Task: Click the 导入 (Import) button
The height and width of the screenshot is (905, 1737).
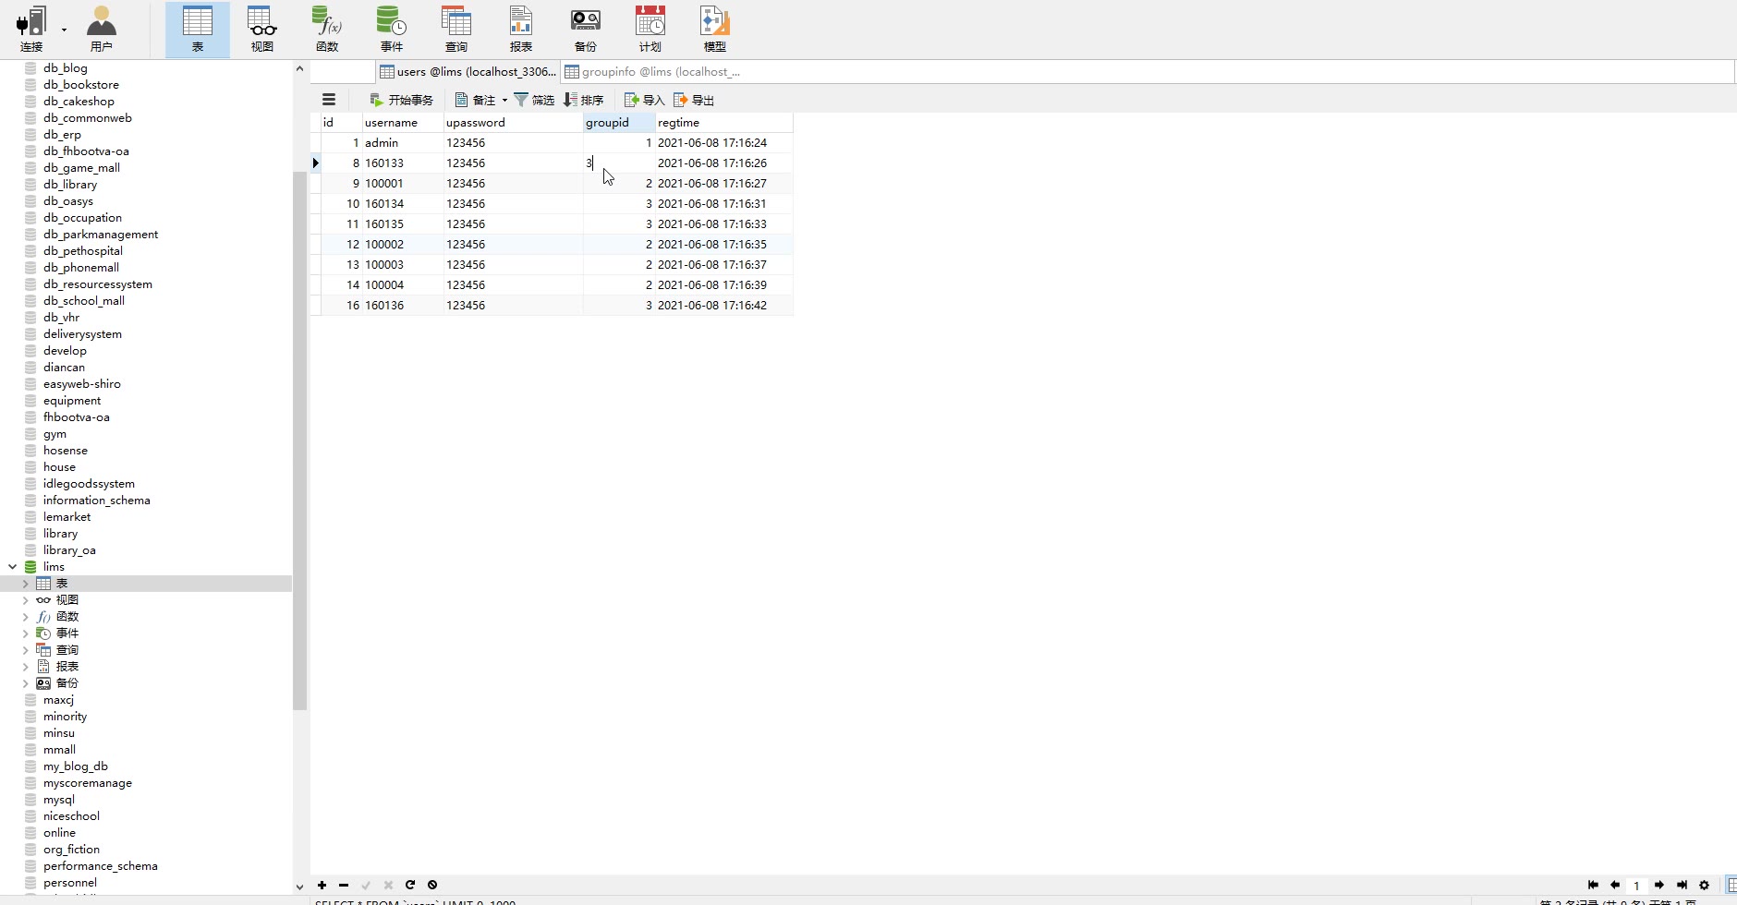Action: (x=645, y=100)
